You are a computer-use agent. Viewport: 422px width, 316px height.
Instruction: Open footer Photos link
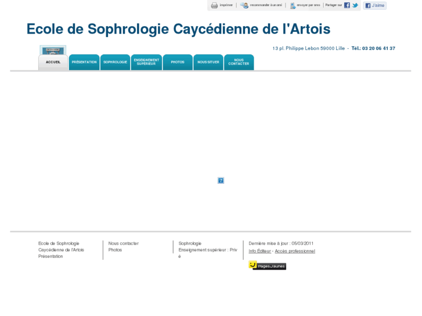[115, 250]
